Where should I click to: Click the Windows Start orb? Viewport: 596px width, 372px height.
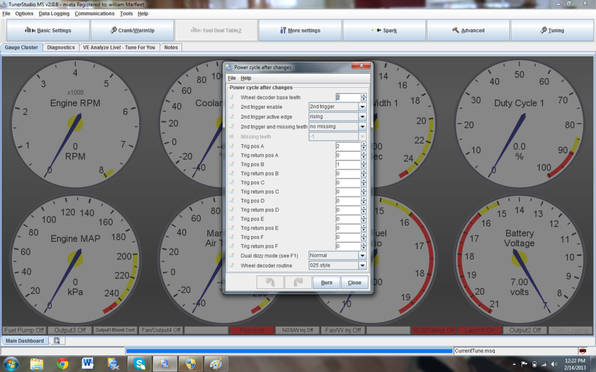tap(10, 364)
